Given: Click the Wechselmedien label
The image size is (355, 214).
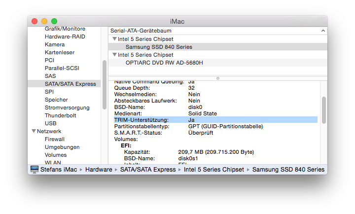Looking at the screenshot, I should point(136,94).
